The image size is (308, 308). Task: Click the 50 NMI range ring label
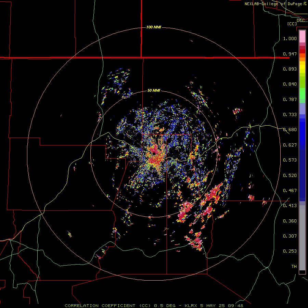(x=154, y=90)
